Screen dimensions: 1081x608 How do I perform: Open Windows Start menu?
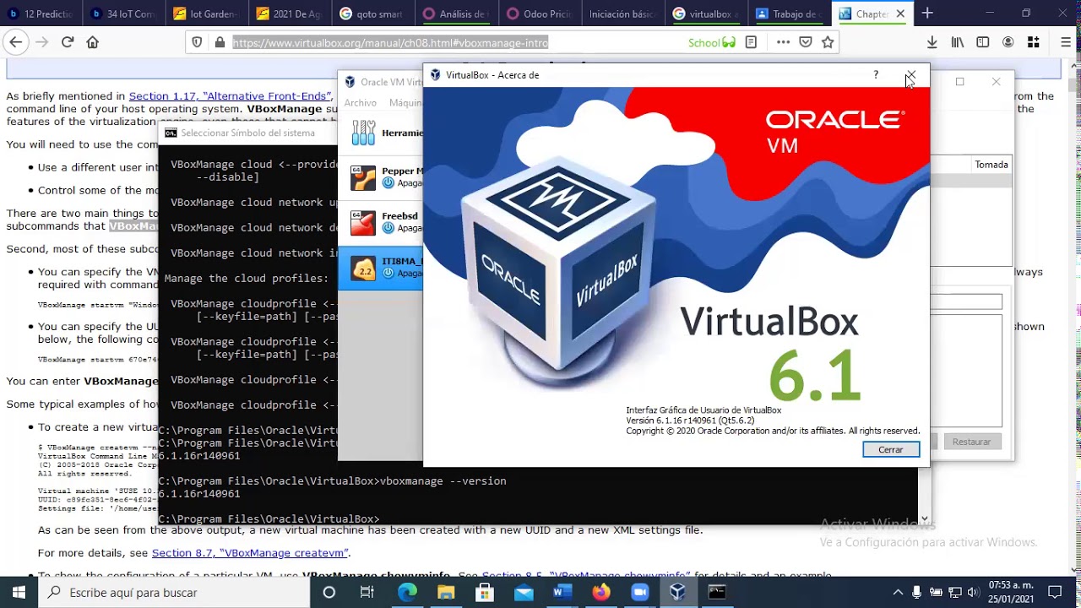pos(19,592)
